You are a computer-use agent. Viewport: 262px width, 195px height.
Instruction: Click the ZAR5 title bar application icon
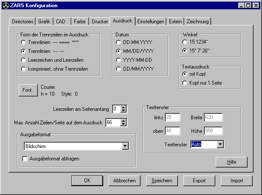click(5, 5)
